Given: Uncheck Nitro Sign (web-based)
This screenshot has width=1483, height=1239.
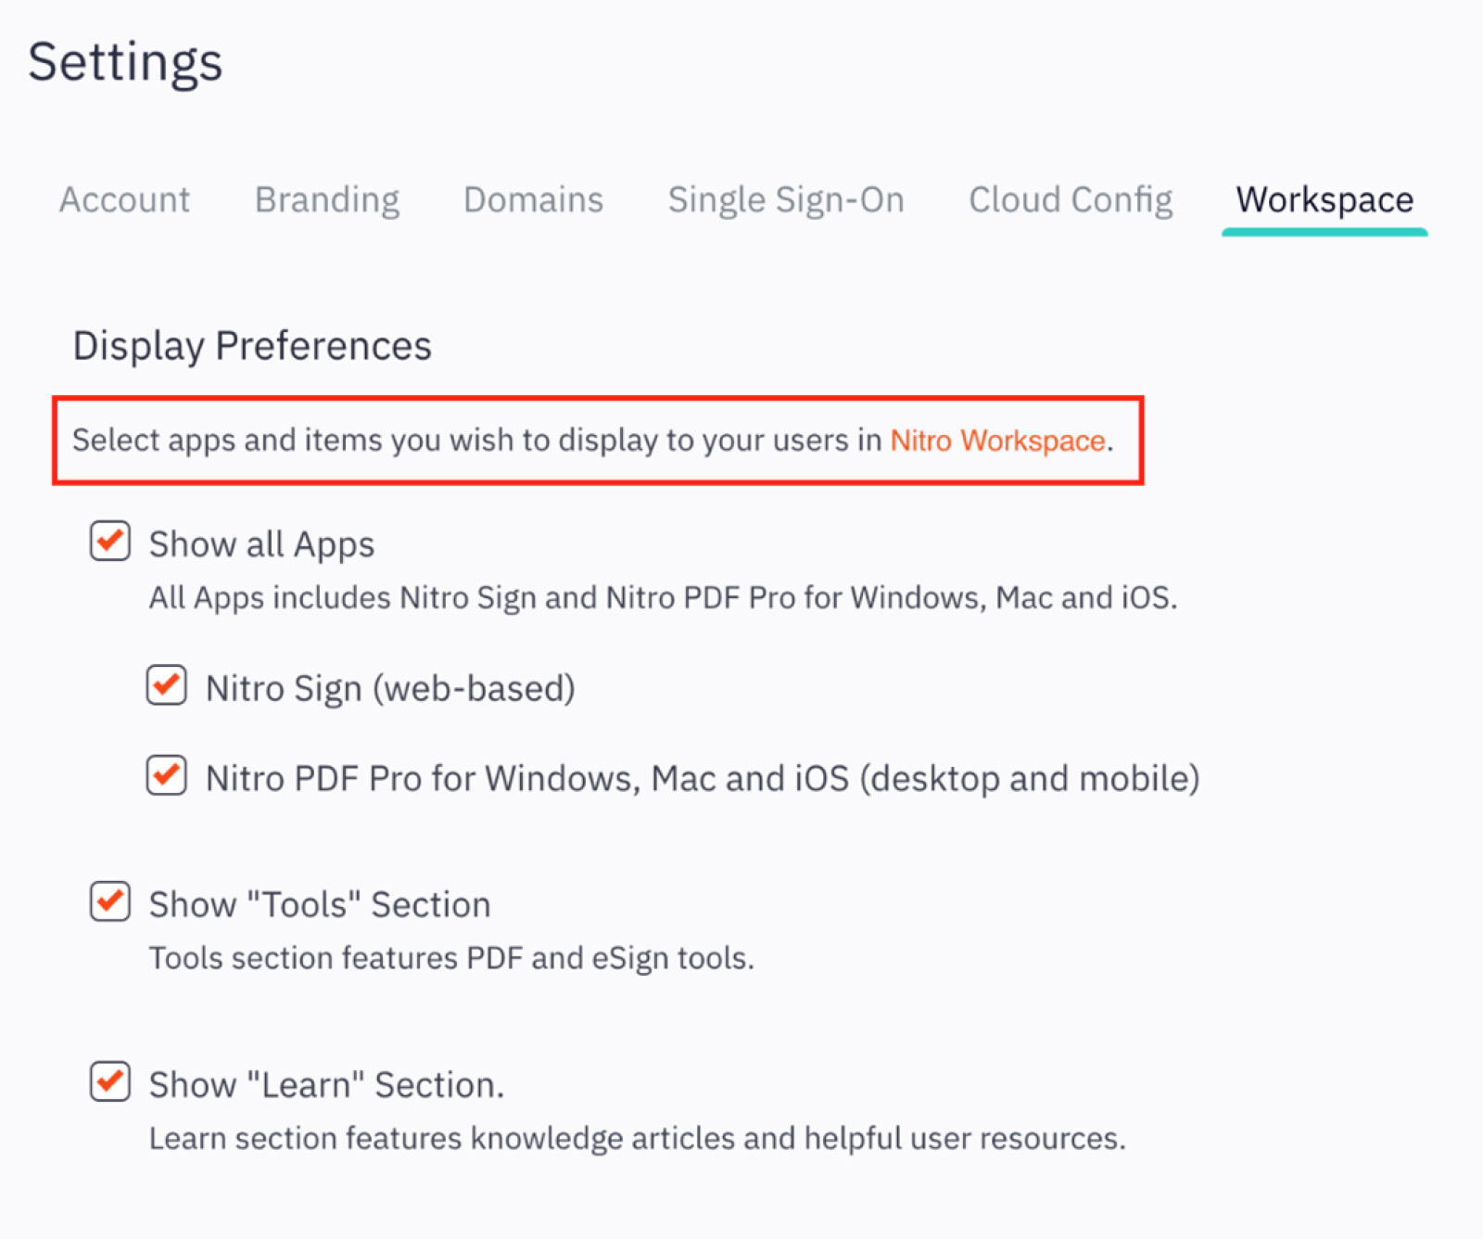Looking at the screenshot, I should pos(166,686).
